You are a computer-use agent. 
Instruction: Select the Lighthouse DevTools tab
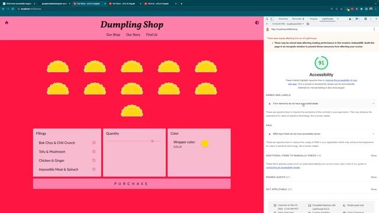(327, 18)
